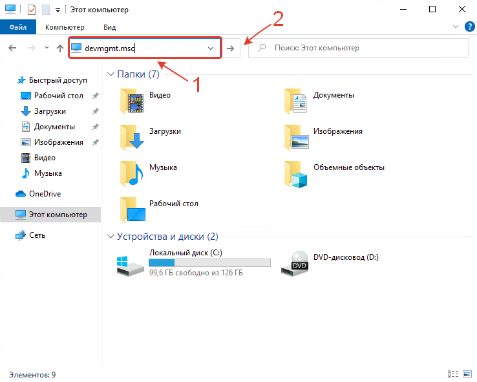The image size is (477, 382).
Task: Click the address bar with devmgmt.msc
Action: [x=145, y=48]
